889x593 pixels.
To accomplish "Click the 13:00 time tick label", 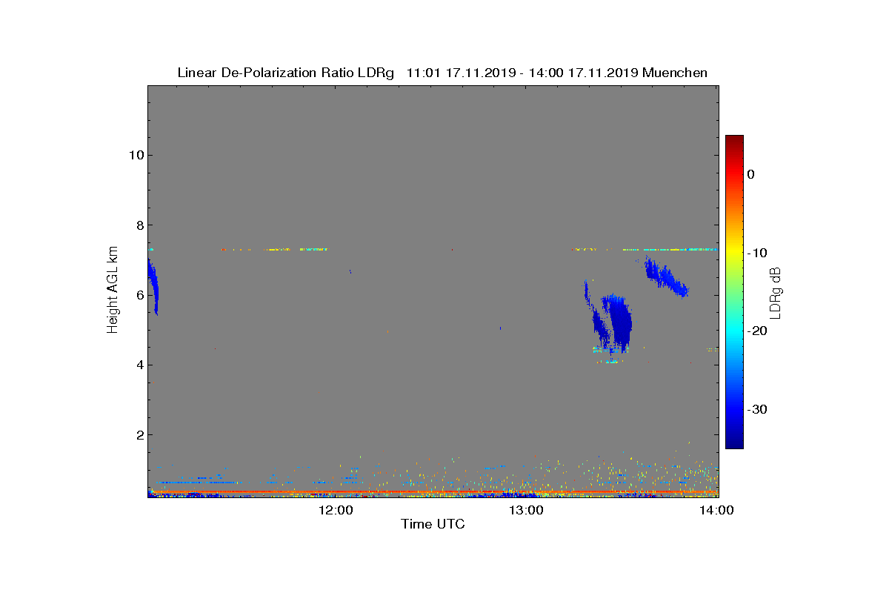I will [527, 510].
